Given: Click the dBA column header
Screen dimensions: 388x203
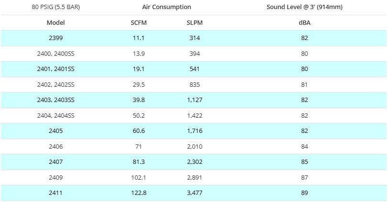Looking at the screenshot, I should (304, 23).
